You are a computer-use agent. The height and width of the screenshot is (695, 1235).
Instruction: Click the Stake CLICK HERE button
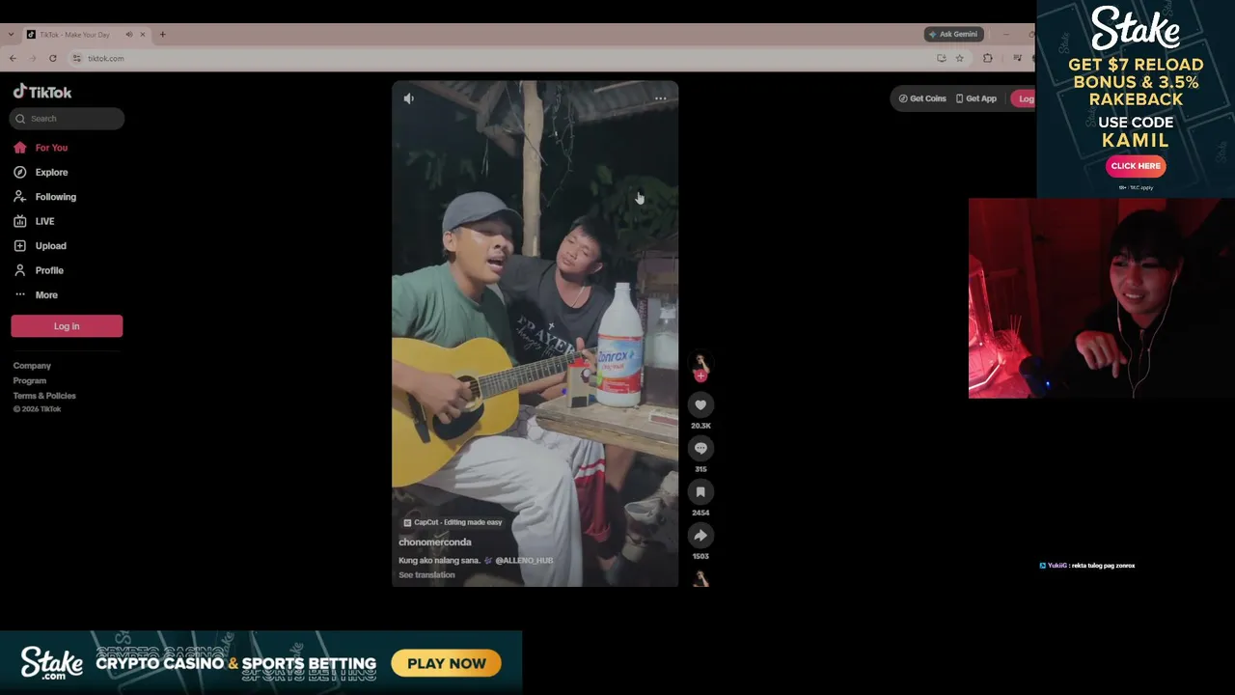coord(1136,166)
